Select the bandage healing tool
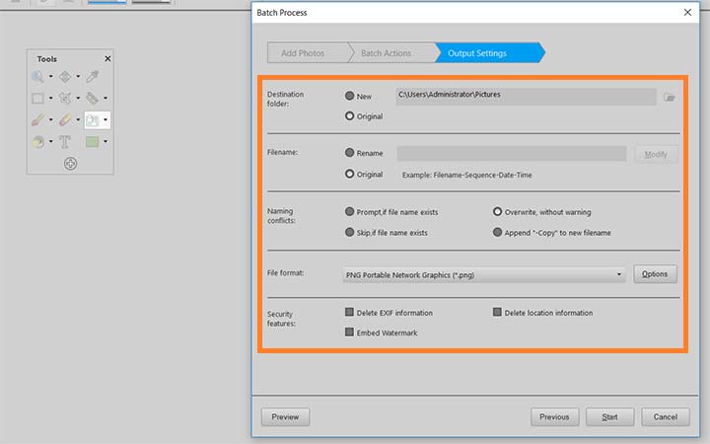710x444 pixels. click(93, 98)
